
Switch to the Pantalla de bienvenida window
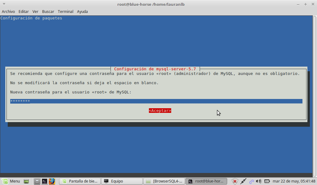click(x=80, y=181)
